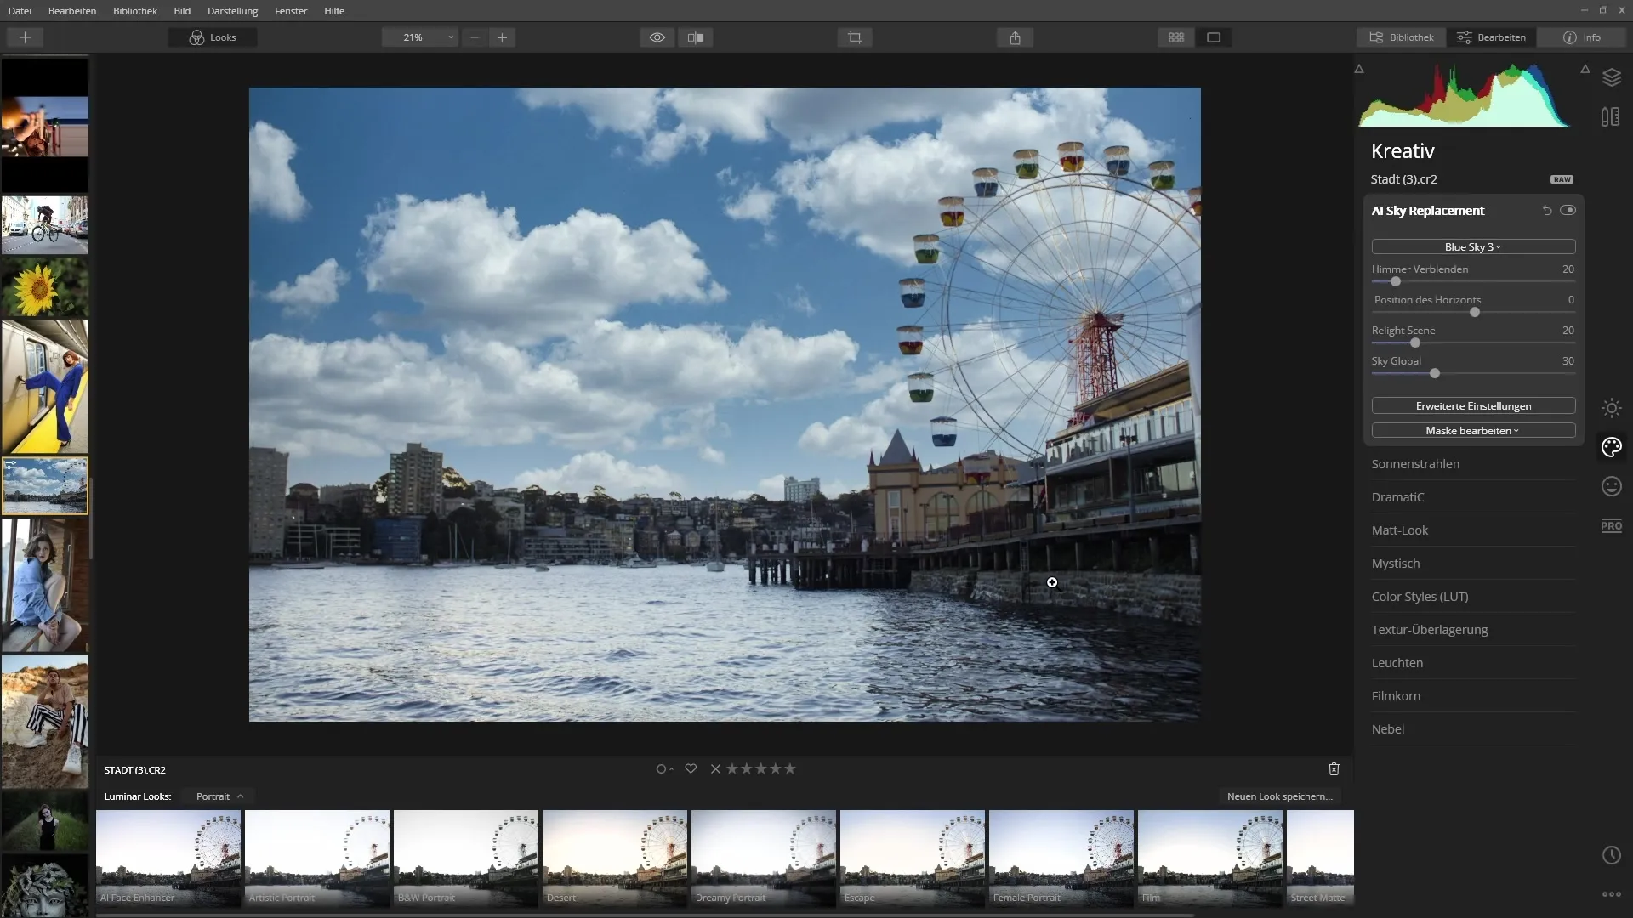Viewport: 1633px width, 918px height.
Task: Open the Layers panel icon
Action: tap(1611, 77)
